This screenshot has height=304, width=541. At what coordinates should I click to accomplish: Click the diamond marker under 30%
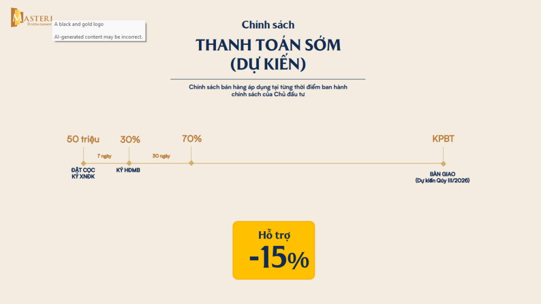tap(129, 163)
